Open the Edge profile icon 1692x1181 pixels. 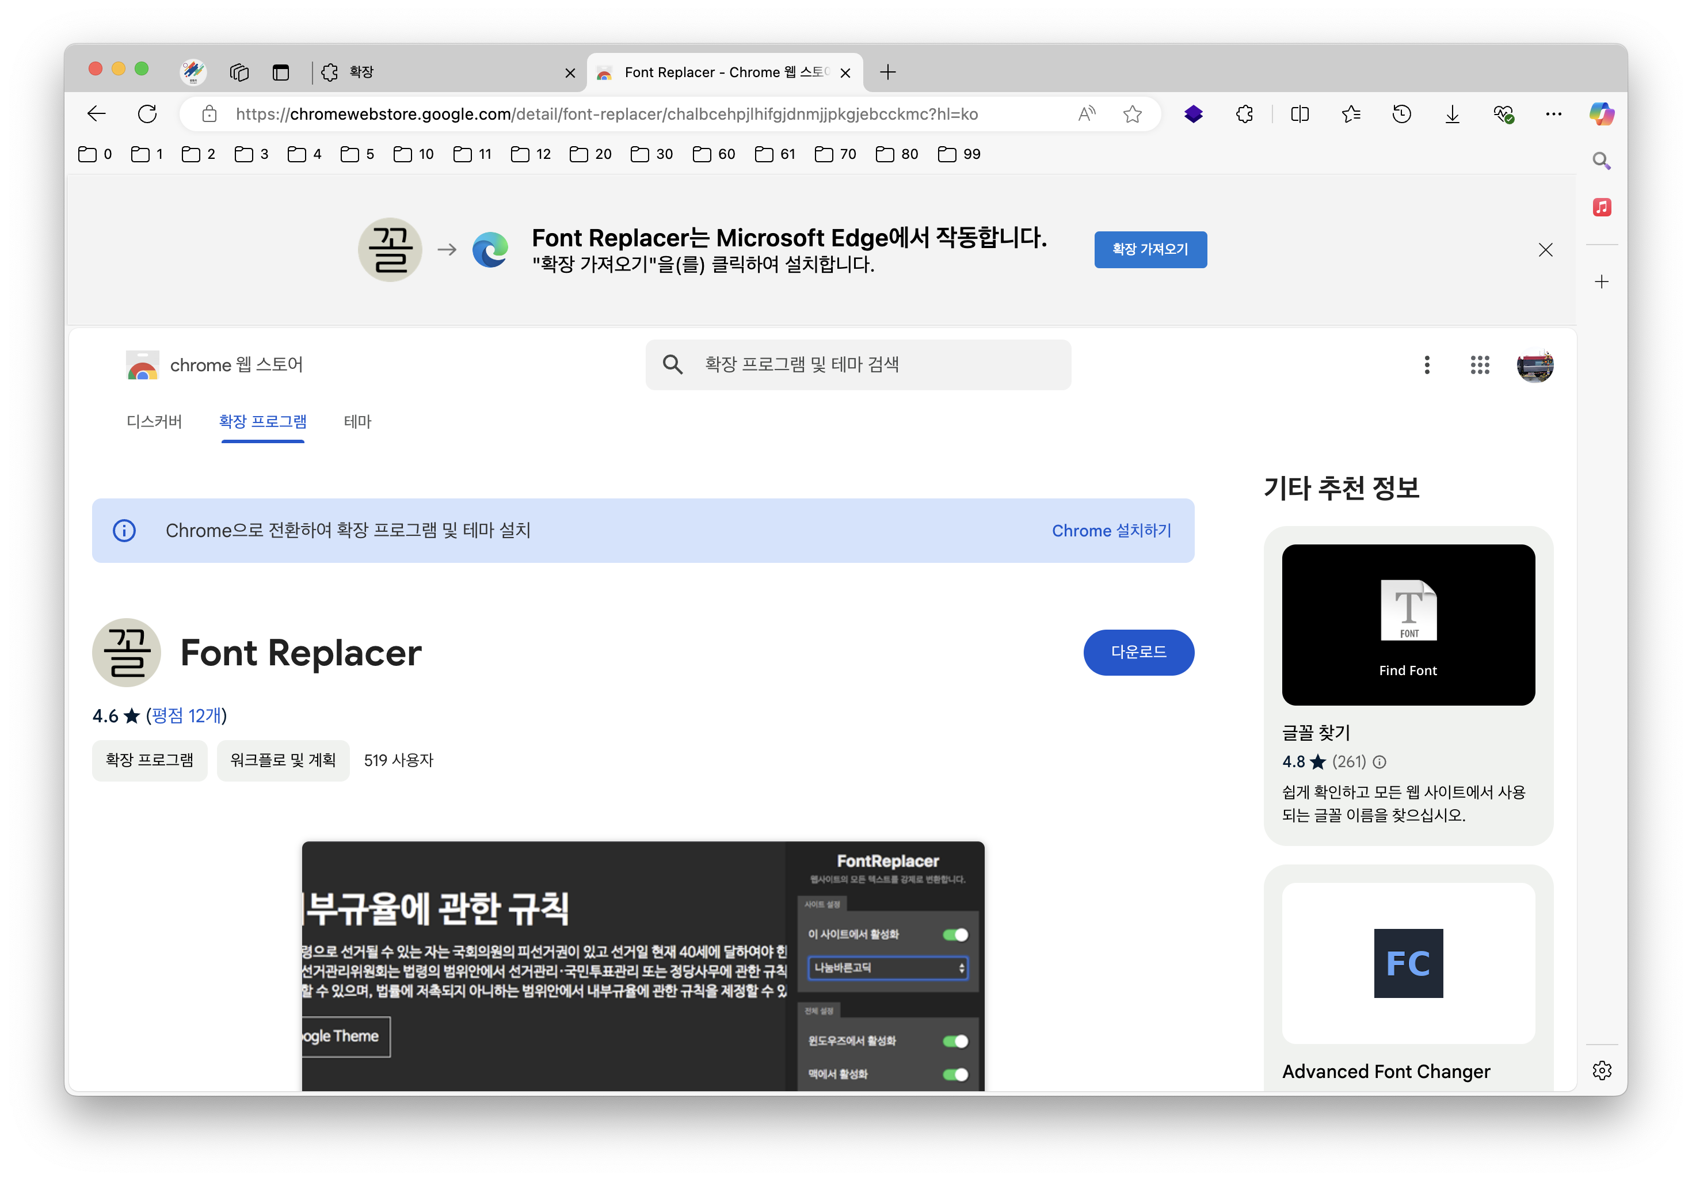(x=193, y=71)
